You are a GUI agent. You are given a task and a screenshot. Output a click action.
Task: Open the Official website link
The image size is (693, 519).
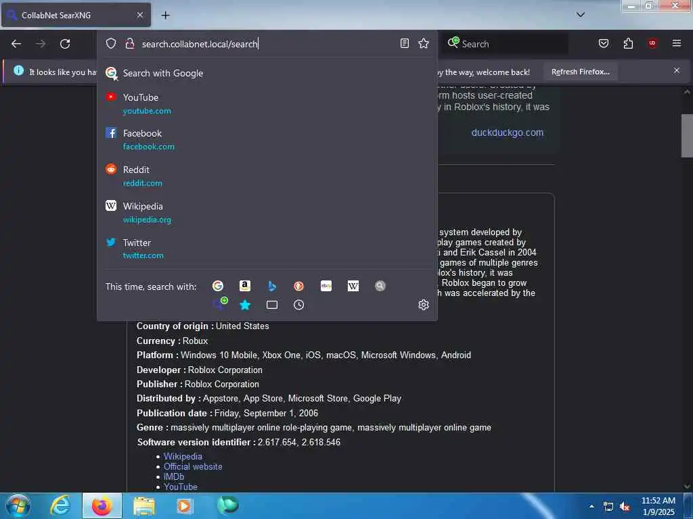coord(193,466)
